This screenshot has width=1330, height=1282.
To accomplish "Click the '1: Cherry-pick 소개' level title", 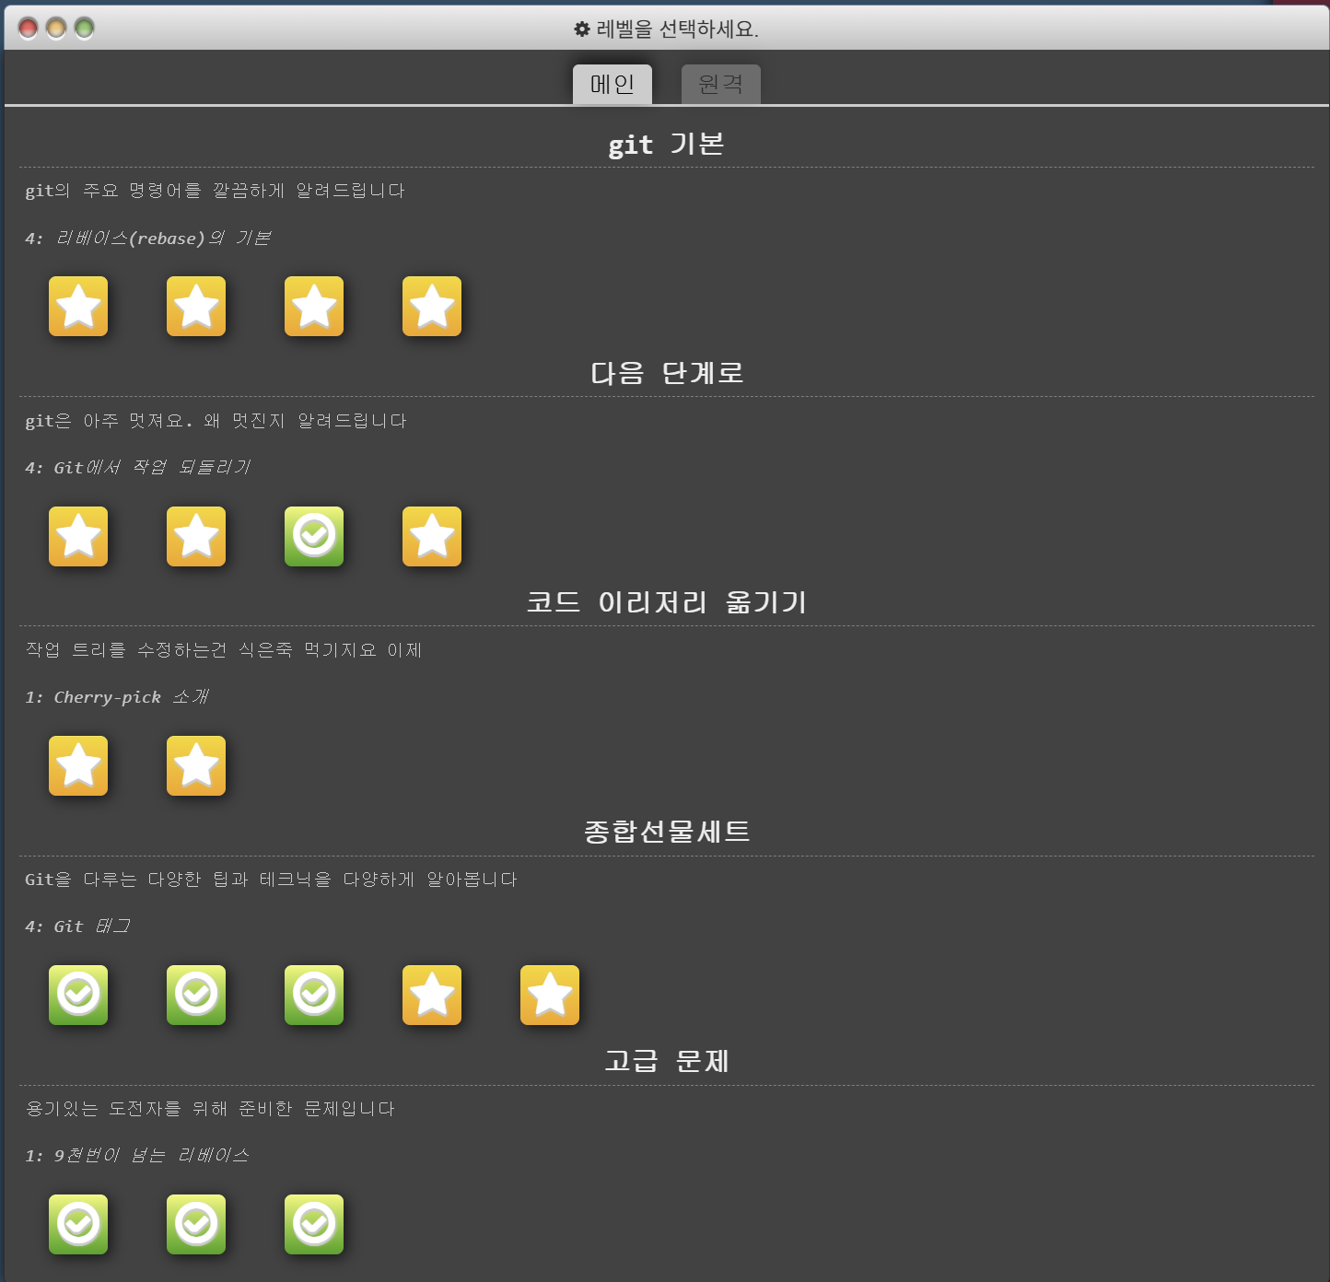I will coord(117,697).
